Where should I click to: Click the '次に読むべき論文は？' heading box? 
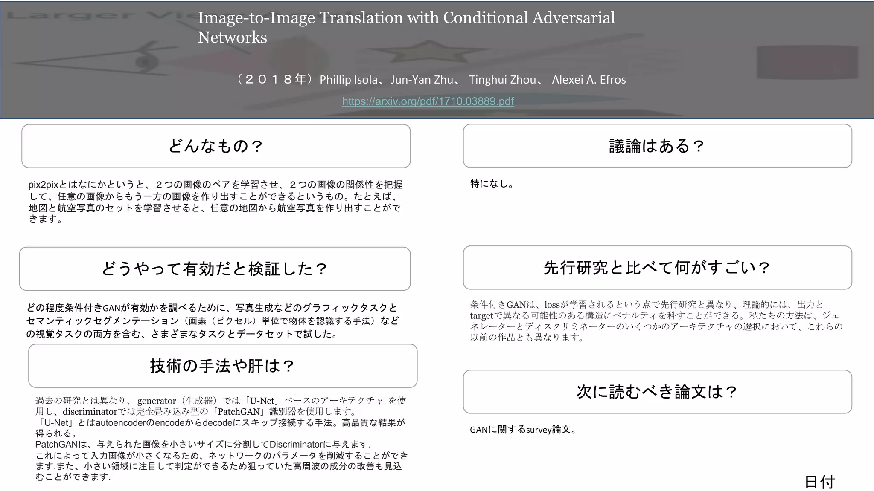[657, 391]
